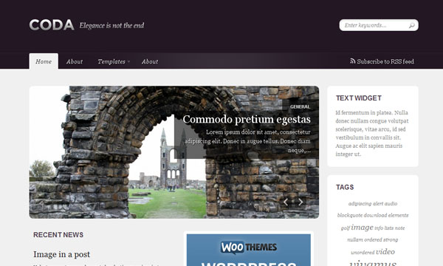The image size is (443, 266).
Task: Select the golf tag
Action: (346, 228)
